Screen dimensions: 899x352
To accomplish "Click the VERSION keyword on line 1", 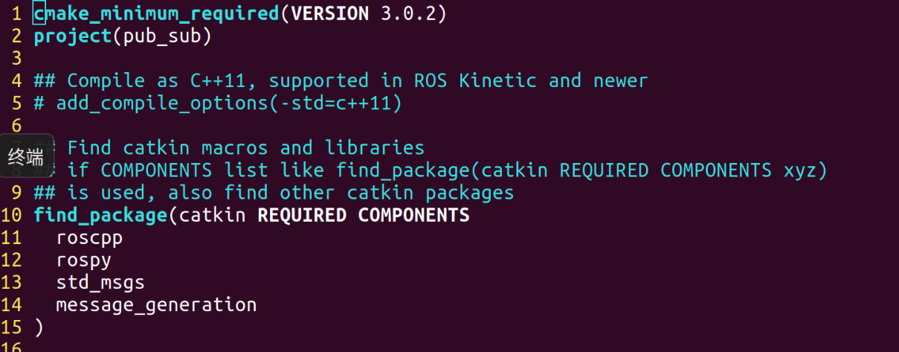I will coord(329,13).
